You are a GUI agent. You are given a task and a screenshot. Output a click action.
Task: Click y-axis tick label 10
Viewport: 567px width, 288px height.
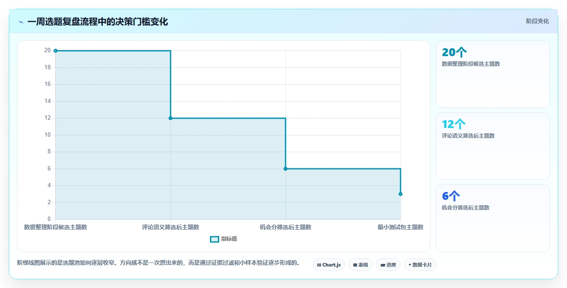point(47,135)
